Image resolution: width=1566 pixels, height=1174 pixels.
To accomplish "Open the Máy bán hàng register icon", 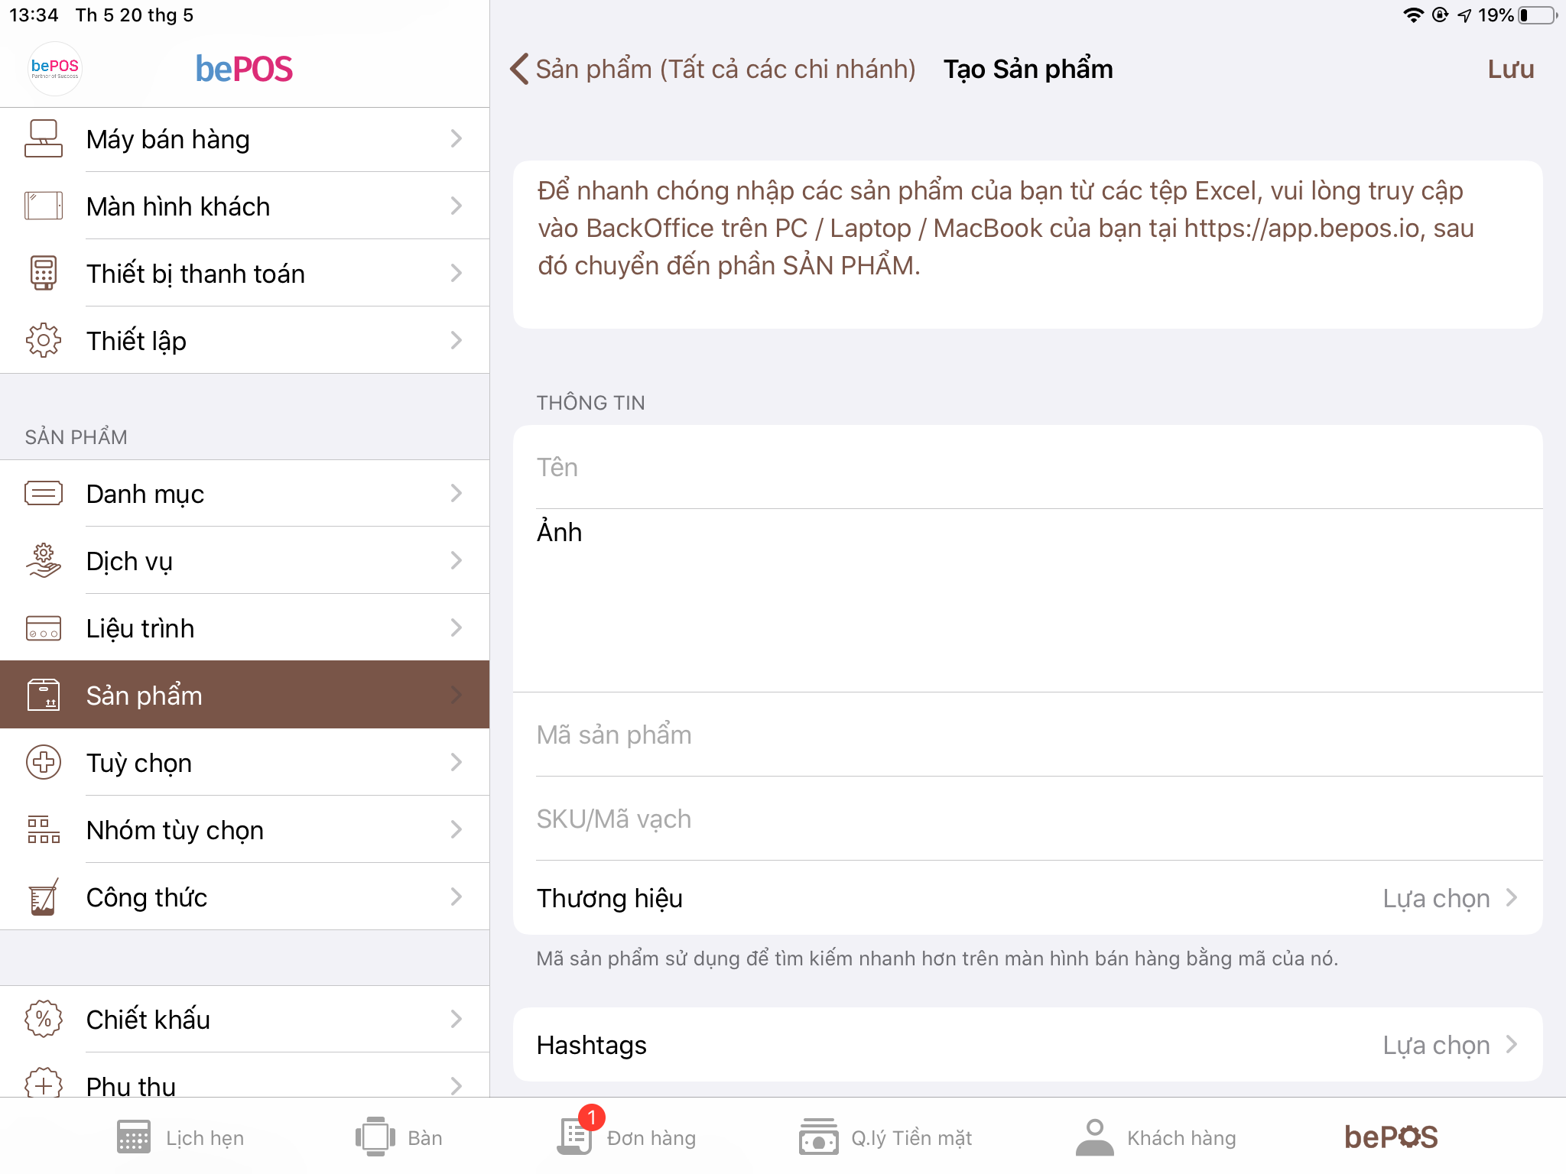I will point(44,138).
